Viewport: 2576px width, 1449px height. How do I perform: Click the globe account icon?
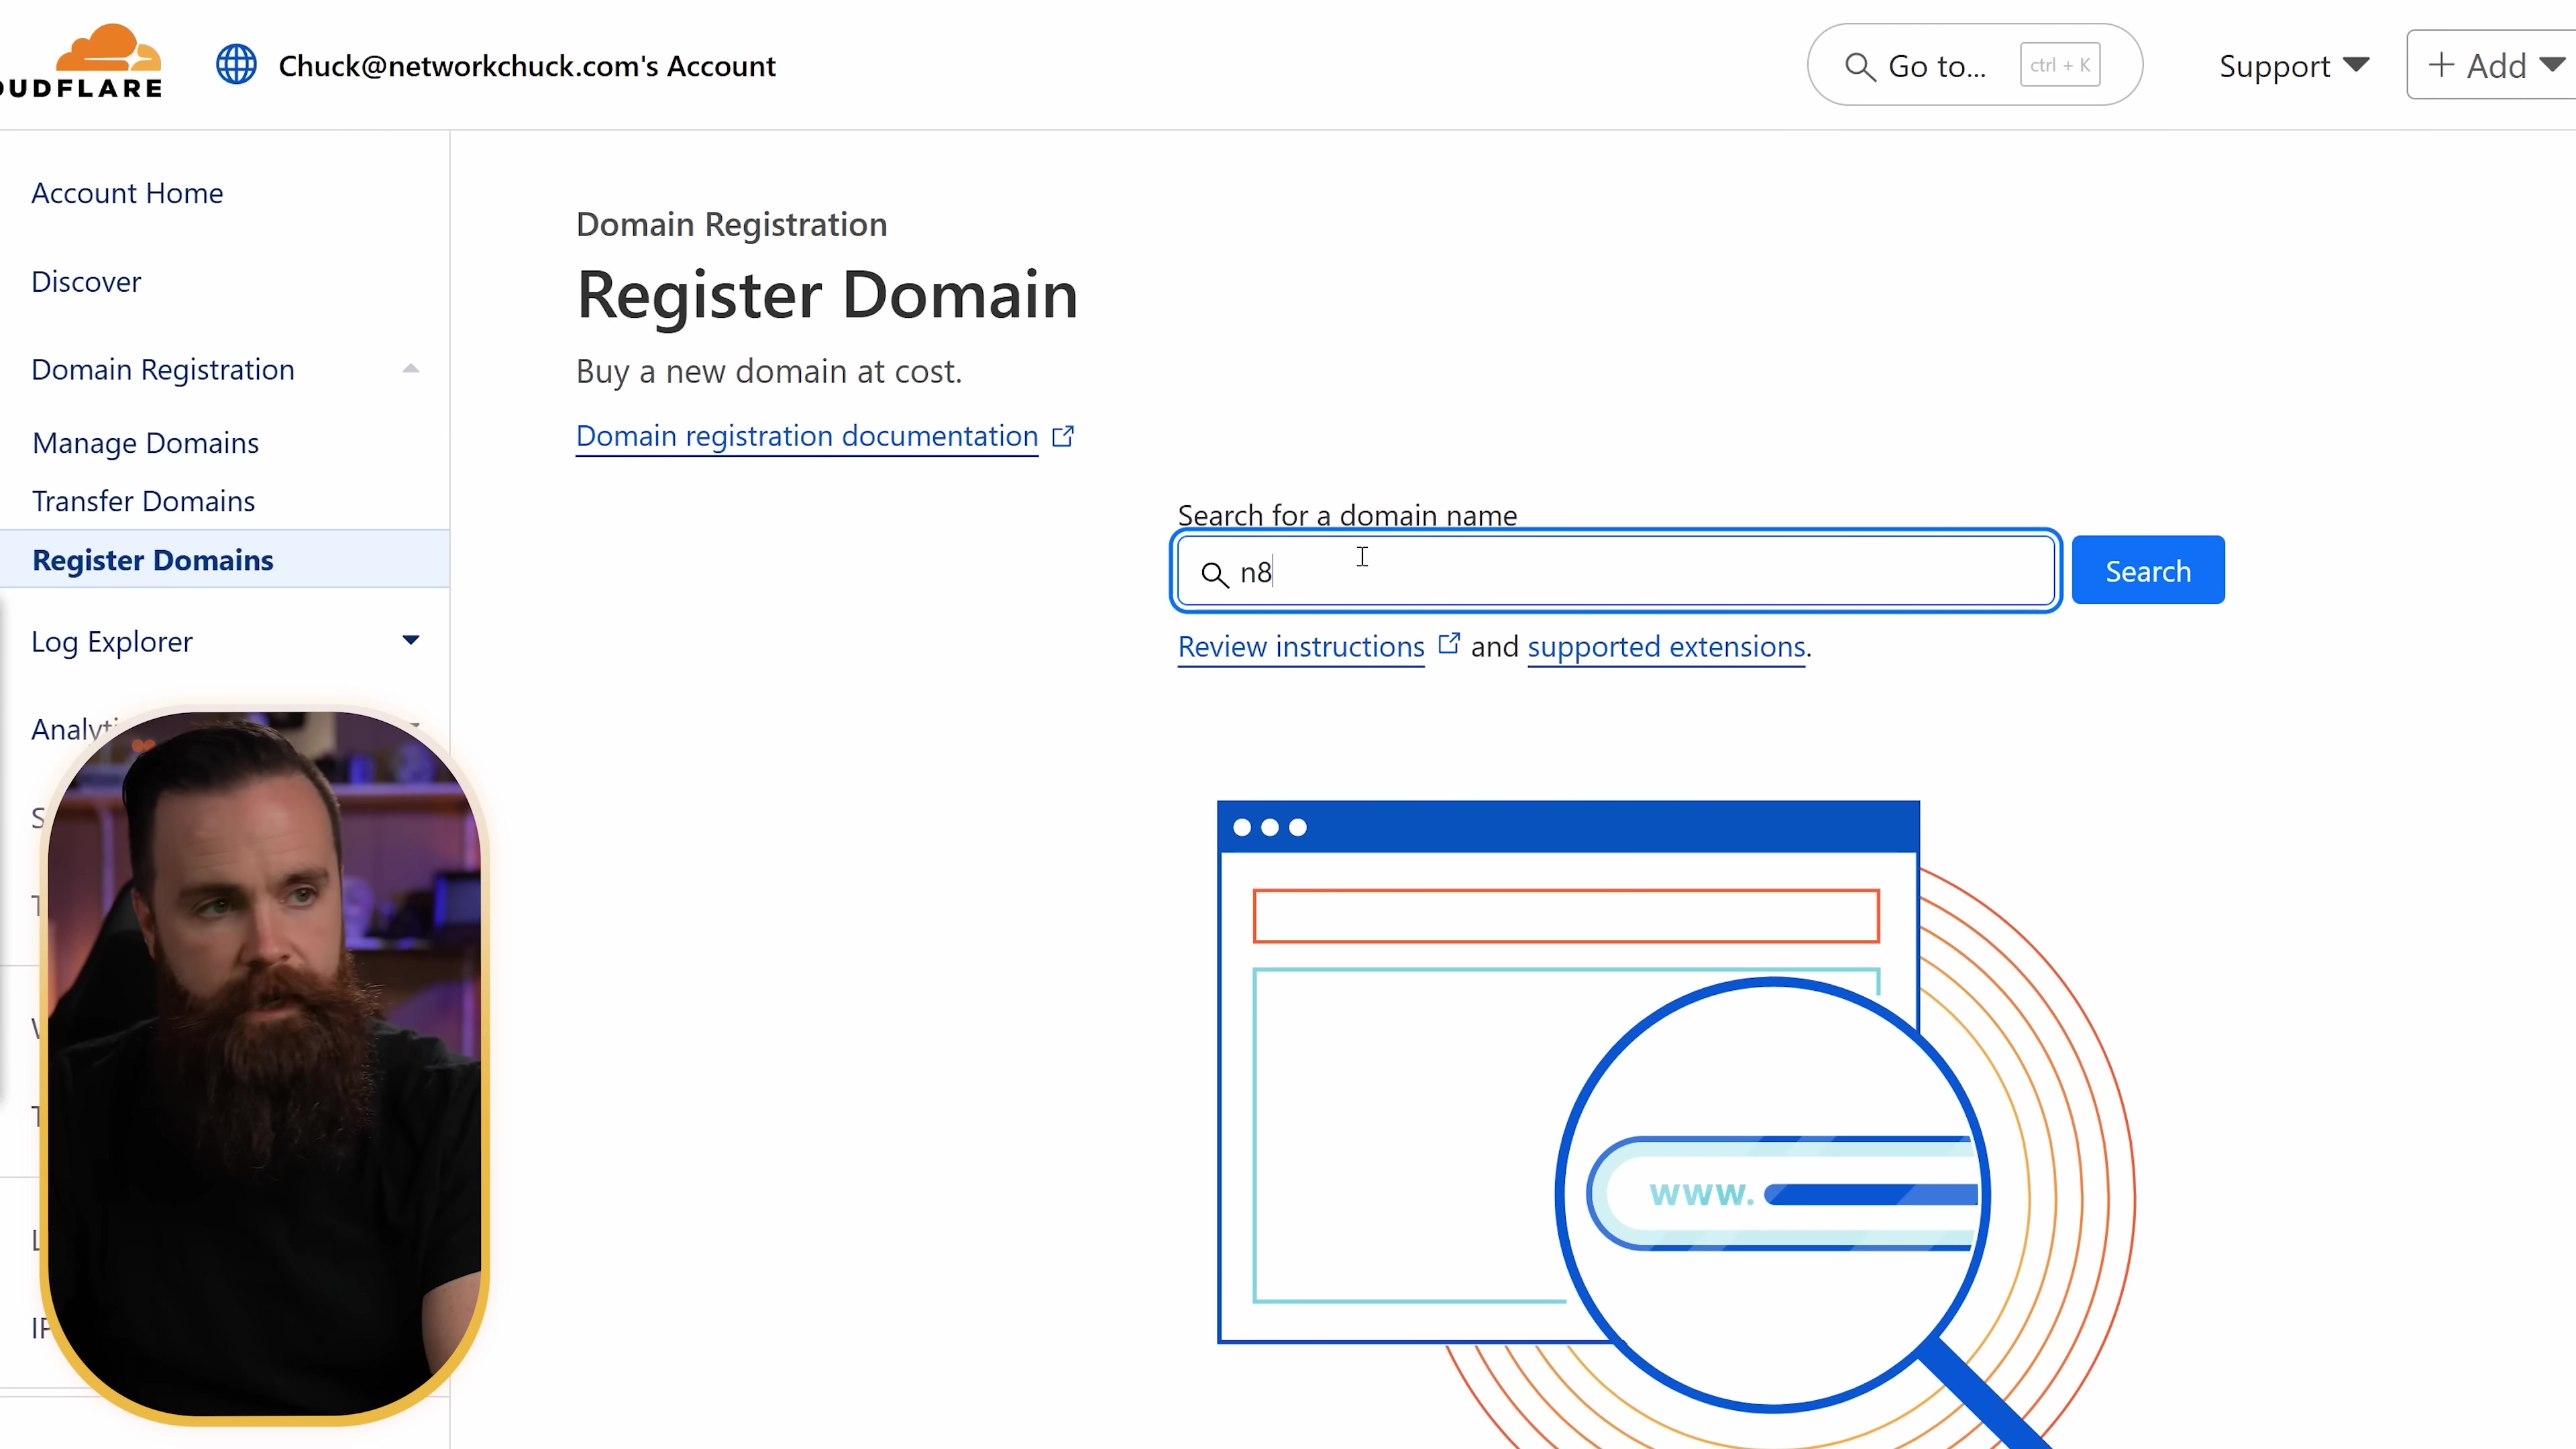click(236, 65)
